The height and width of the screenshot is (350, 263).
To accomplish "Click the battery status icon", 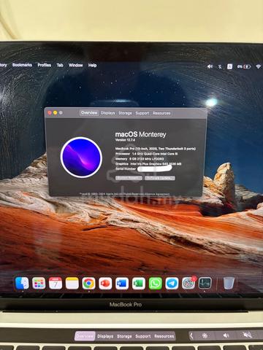I will [244, 66].
